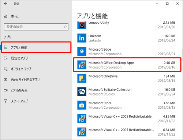Open スタートアップ settings page
The width and height of the screenshot is (183, 140).
[x=36, y=101]
